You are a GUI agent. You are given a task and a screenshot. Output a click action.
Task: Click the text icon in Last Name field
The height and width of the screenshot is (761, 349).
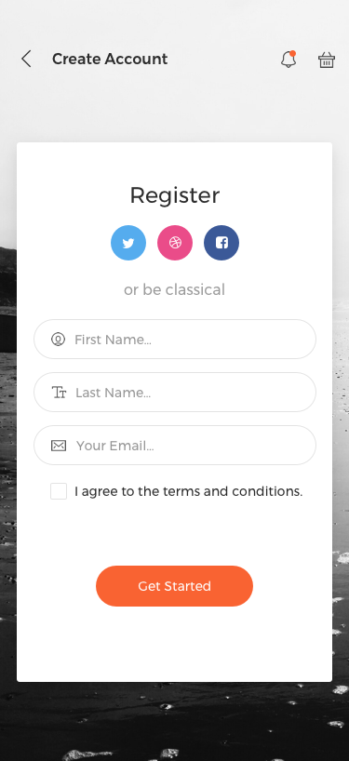[59, 393]
